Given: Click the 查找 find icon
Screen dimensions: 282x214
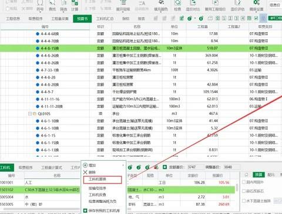Looking at the screenshot, I should click(x=52, y=5).
